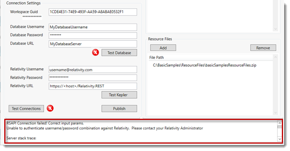Click the red error icon beside Test Connections

[x=50, y=108]
